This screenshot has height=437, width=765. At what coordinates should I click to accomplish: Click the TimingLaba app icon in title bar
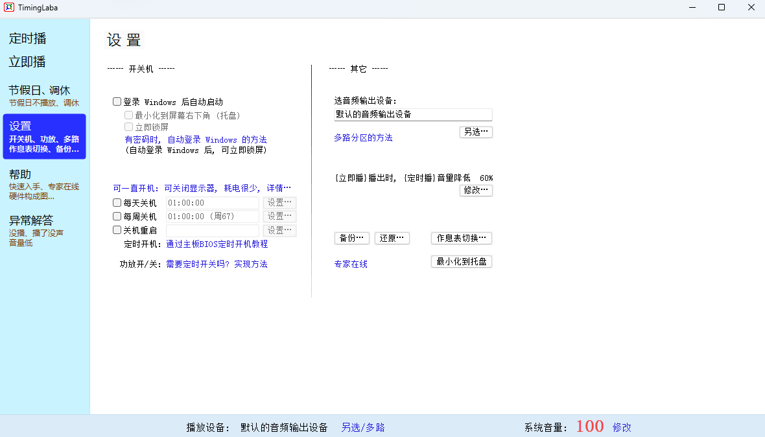pyautogui.click(x=10, y=8)
